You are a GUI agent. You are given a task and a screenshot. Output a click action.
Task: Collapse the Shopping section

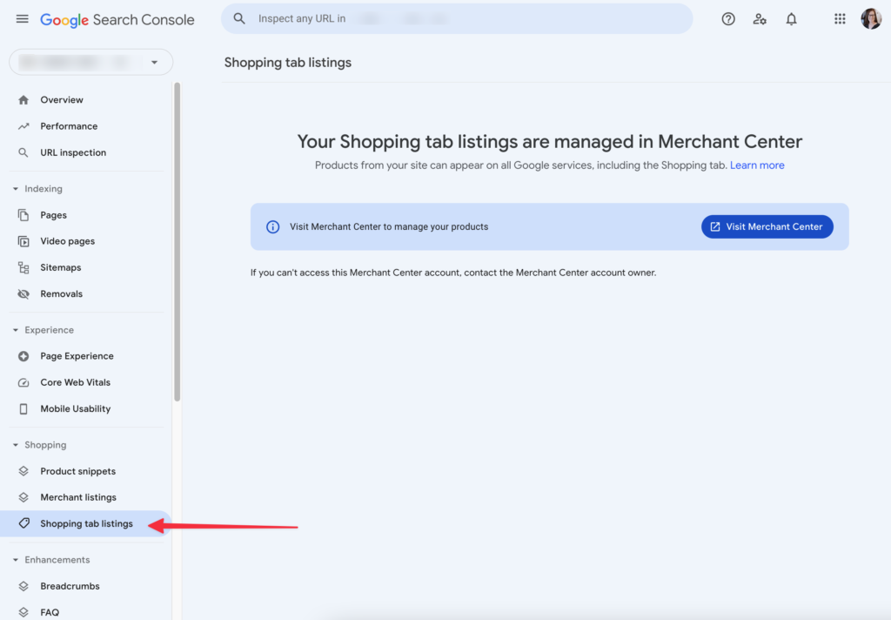[x=16, y=445]
